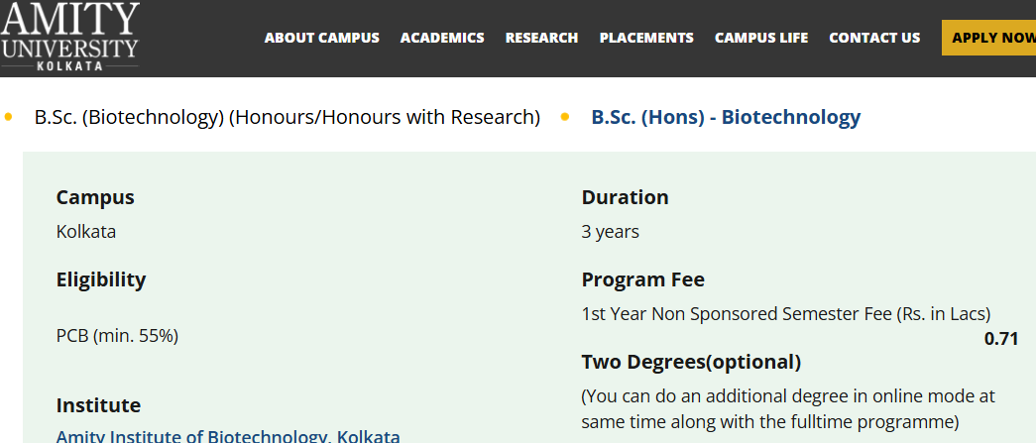The height and width of the screenshot is (443, 1036).
Task: Click the Amity University Kolkata logo
Action: 70,36
